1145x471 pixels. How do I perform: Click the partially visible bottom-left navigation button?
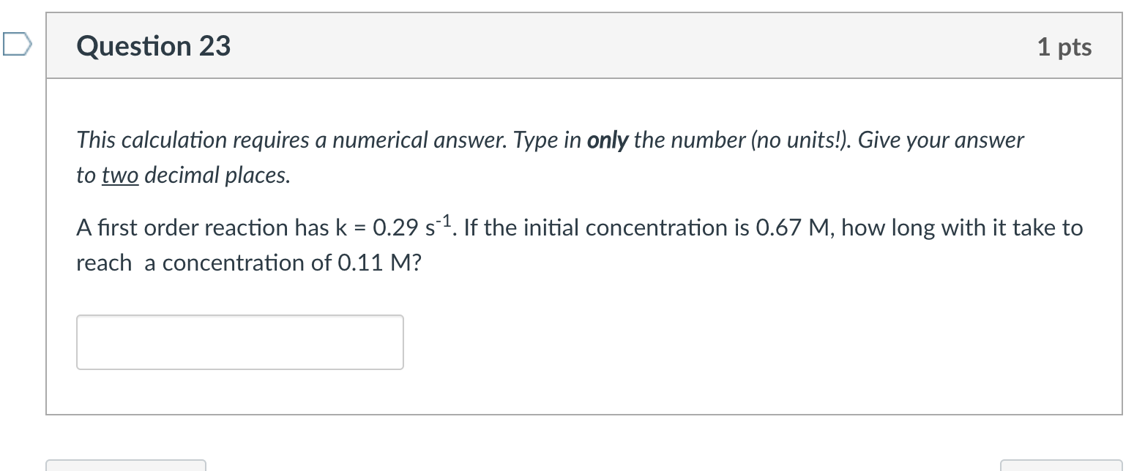pyautogui.click(x=126, y=465)
